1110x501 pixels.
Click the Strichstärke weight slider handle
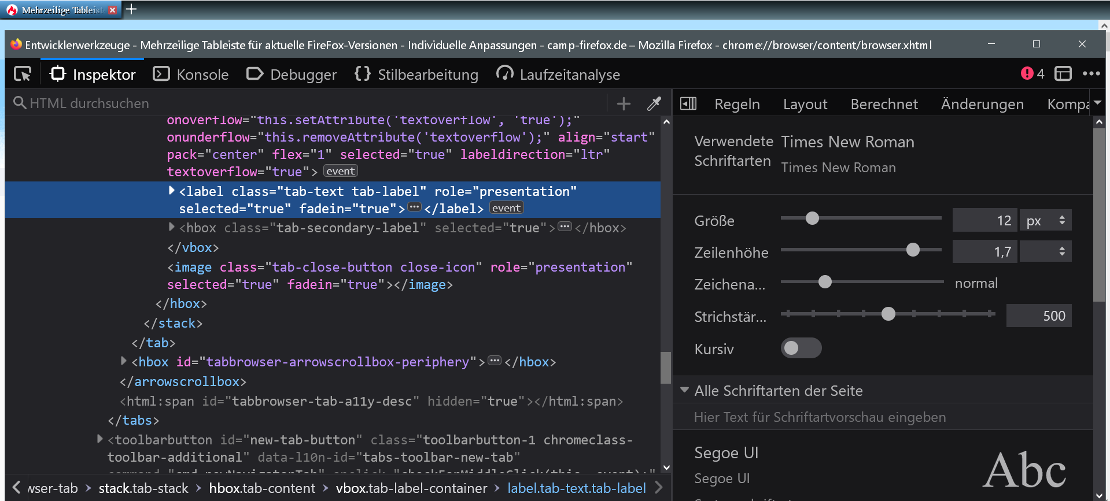coord(888,314)
